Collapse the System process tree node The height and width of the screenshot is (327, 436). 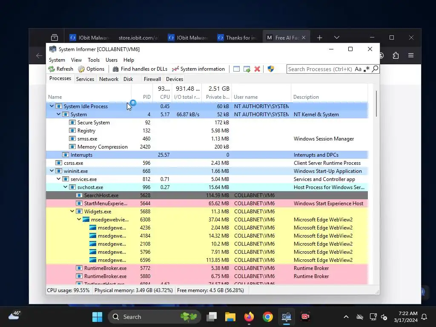(x=58, y=114)
